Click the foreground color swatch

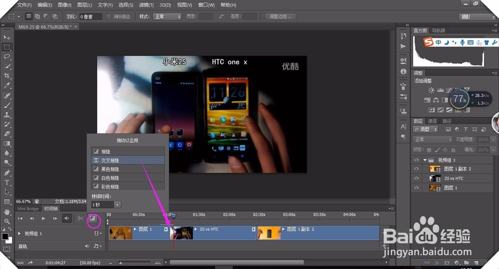click(x=5, y=237)
